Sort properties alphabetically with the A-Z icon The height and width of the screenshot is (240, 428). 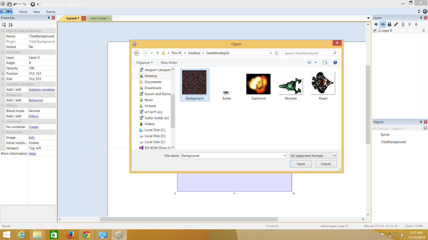pos(10,25)
